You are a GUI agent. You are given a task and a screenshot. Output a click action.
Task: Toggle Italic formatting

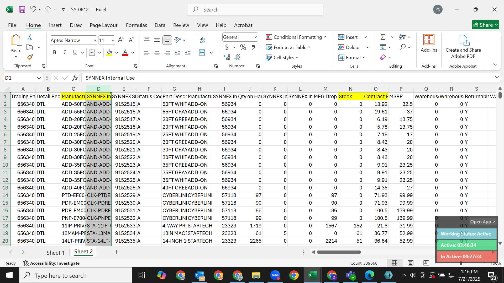point(65,52)
